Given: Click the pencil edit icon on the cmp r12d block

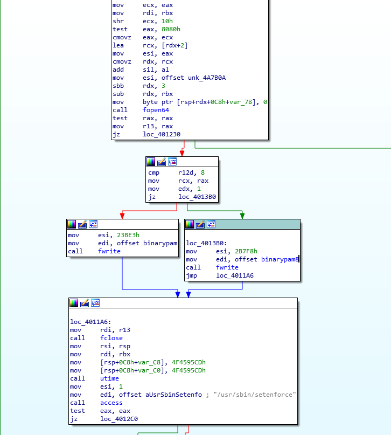Looking at the screenshot, I should coord(162,162).
